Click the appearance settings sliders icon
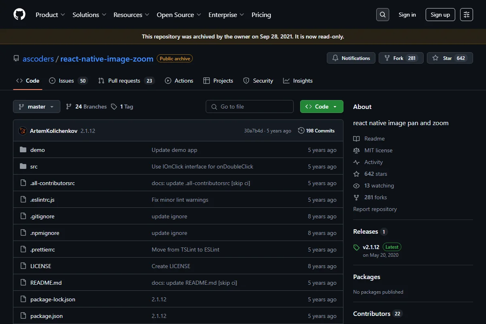The width and height of the screenshot is (486, 324). click(467, 15)
